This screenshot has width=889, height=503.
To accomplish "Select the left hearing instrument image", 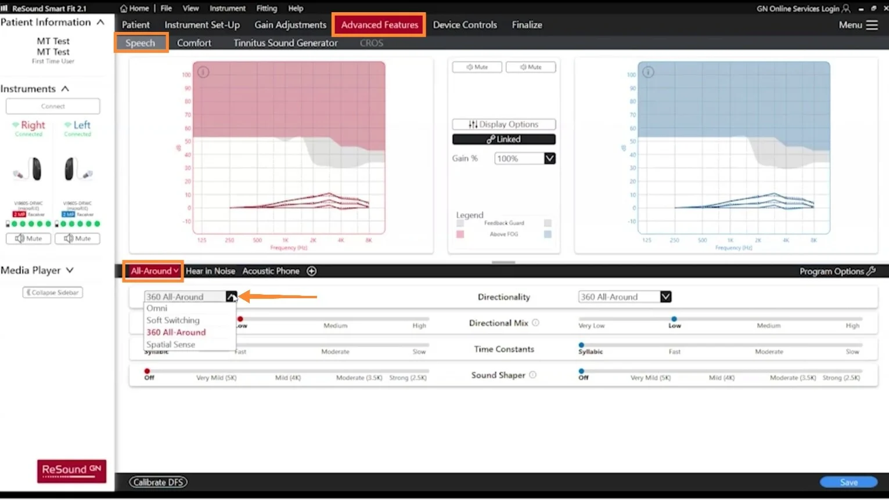I will (x=78, y=169).
